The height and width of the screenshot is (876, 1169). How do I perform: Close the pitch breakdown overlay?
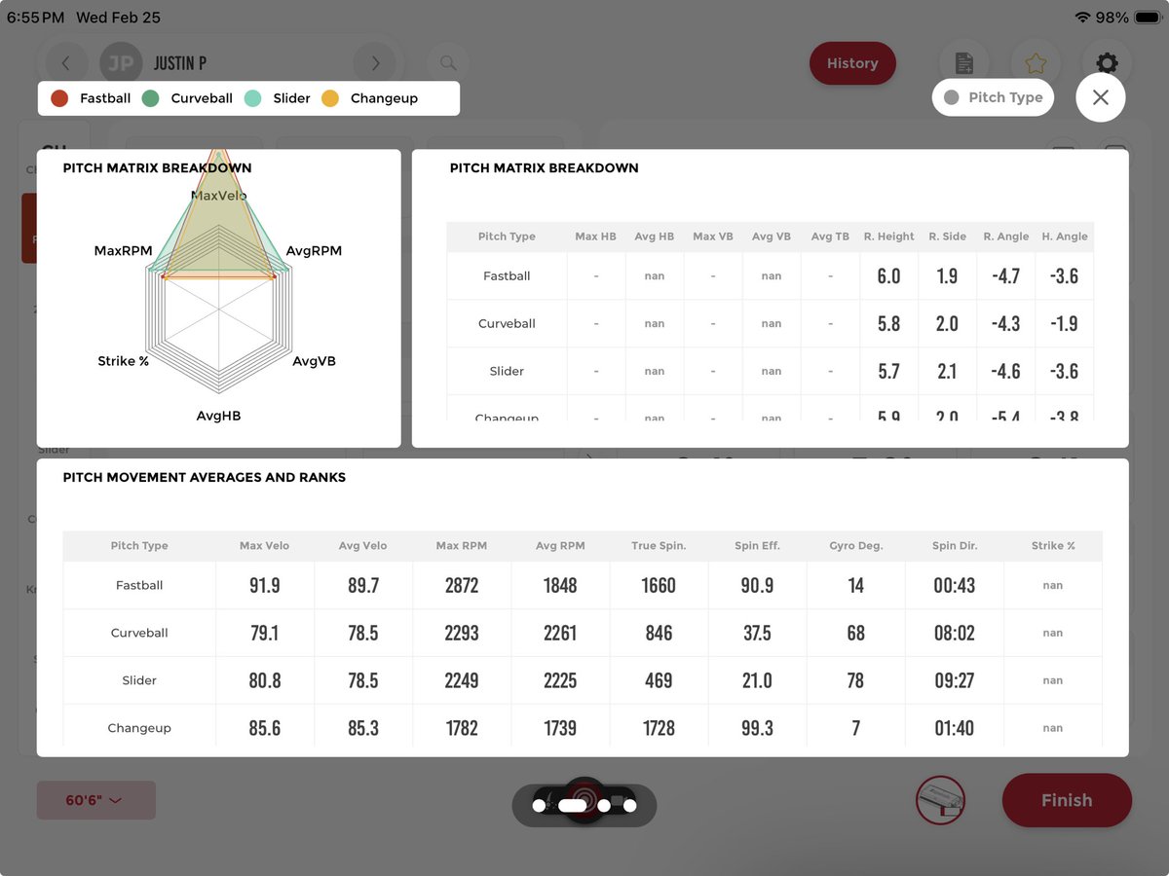pyautogui.click(x=1101, y=97)
